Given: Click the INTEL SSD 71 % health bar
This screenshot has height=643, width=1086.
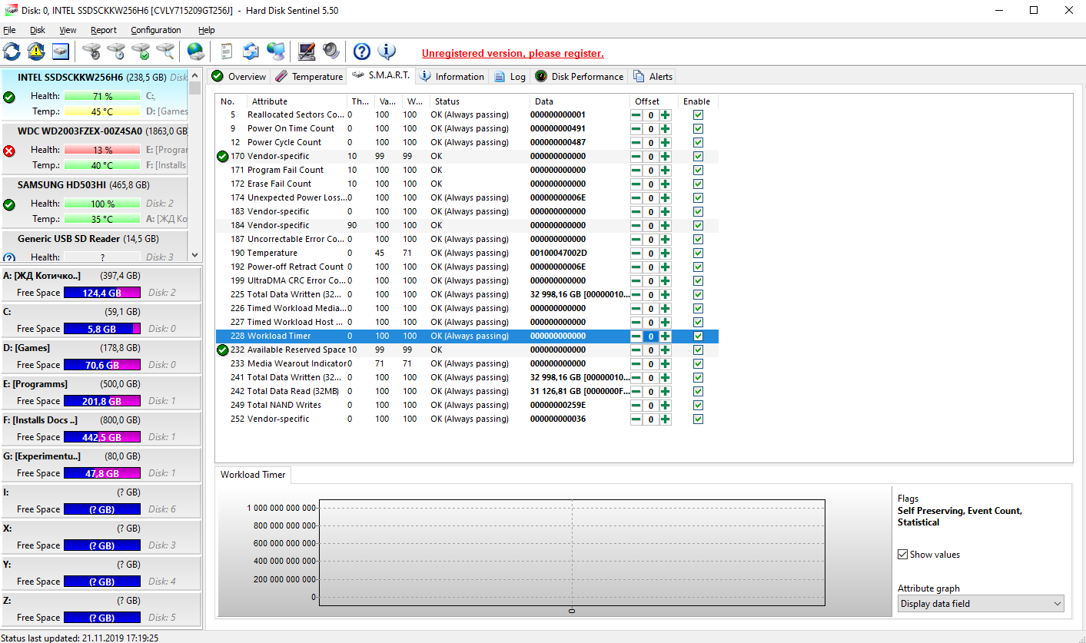Looking at the screenshot, I should pyautogui.click(x=102, y=96).
